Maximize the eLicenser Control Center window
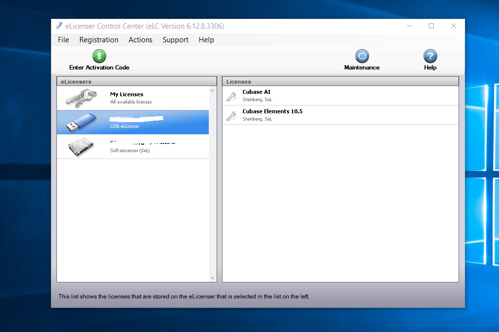Viewport: 499px width, 332px height. 431,26
